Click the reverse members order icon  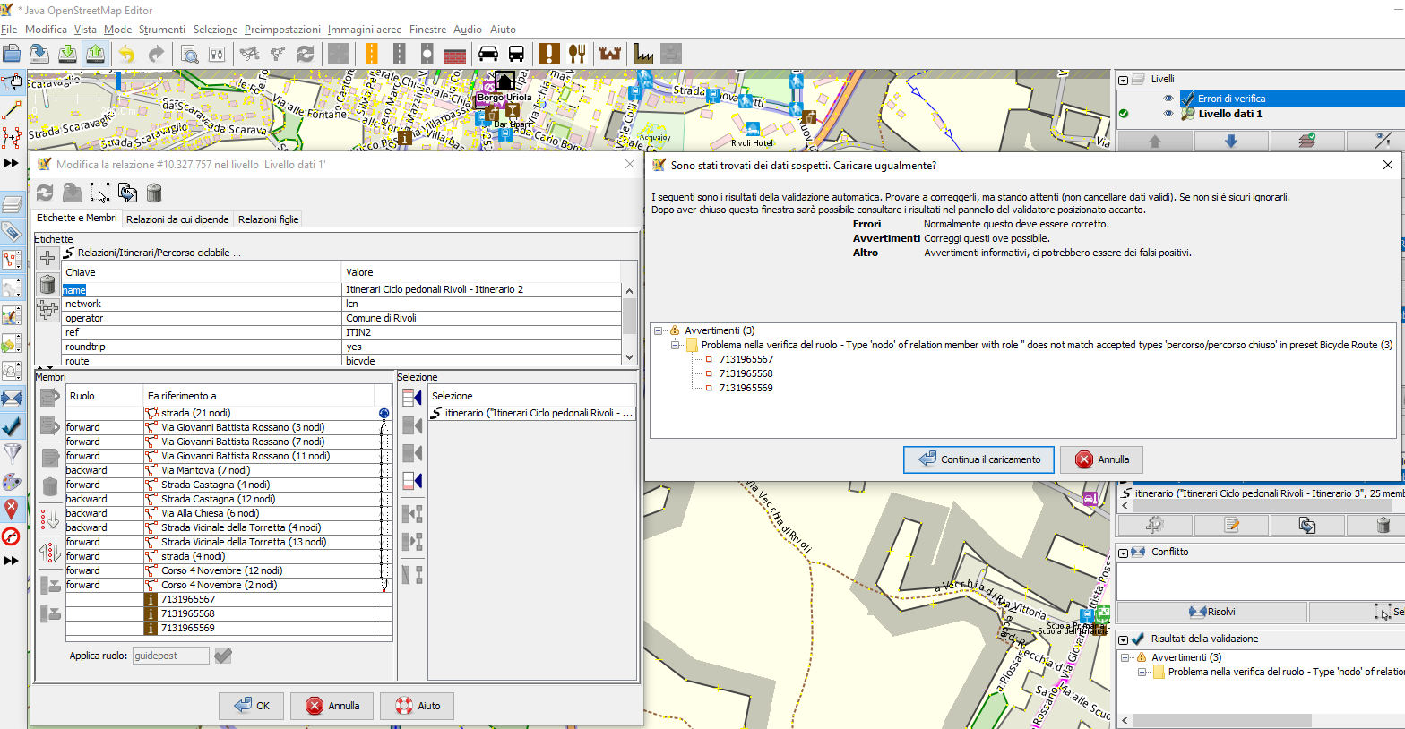[50, 553]
